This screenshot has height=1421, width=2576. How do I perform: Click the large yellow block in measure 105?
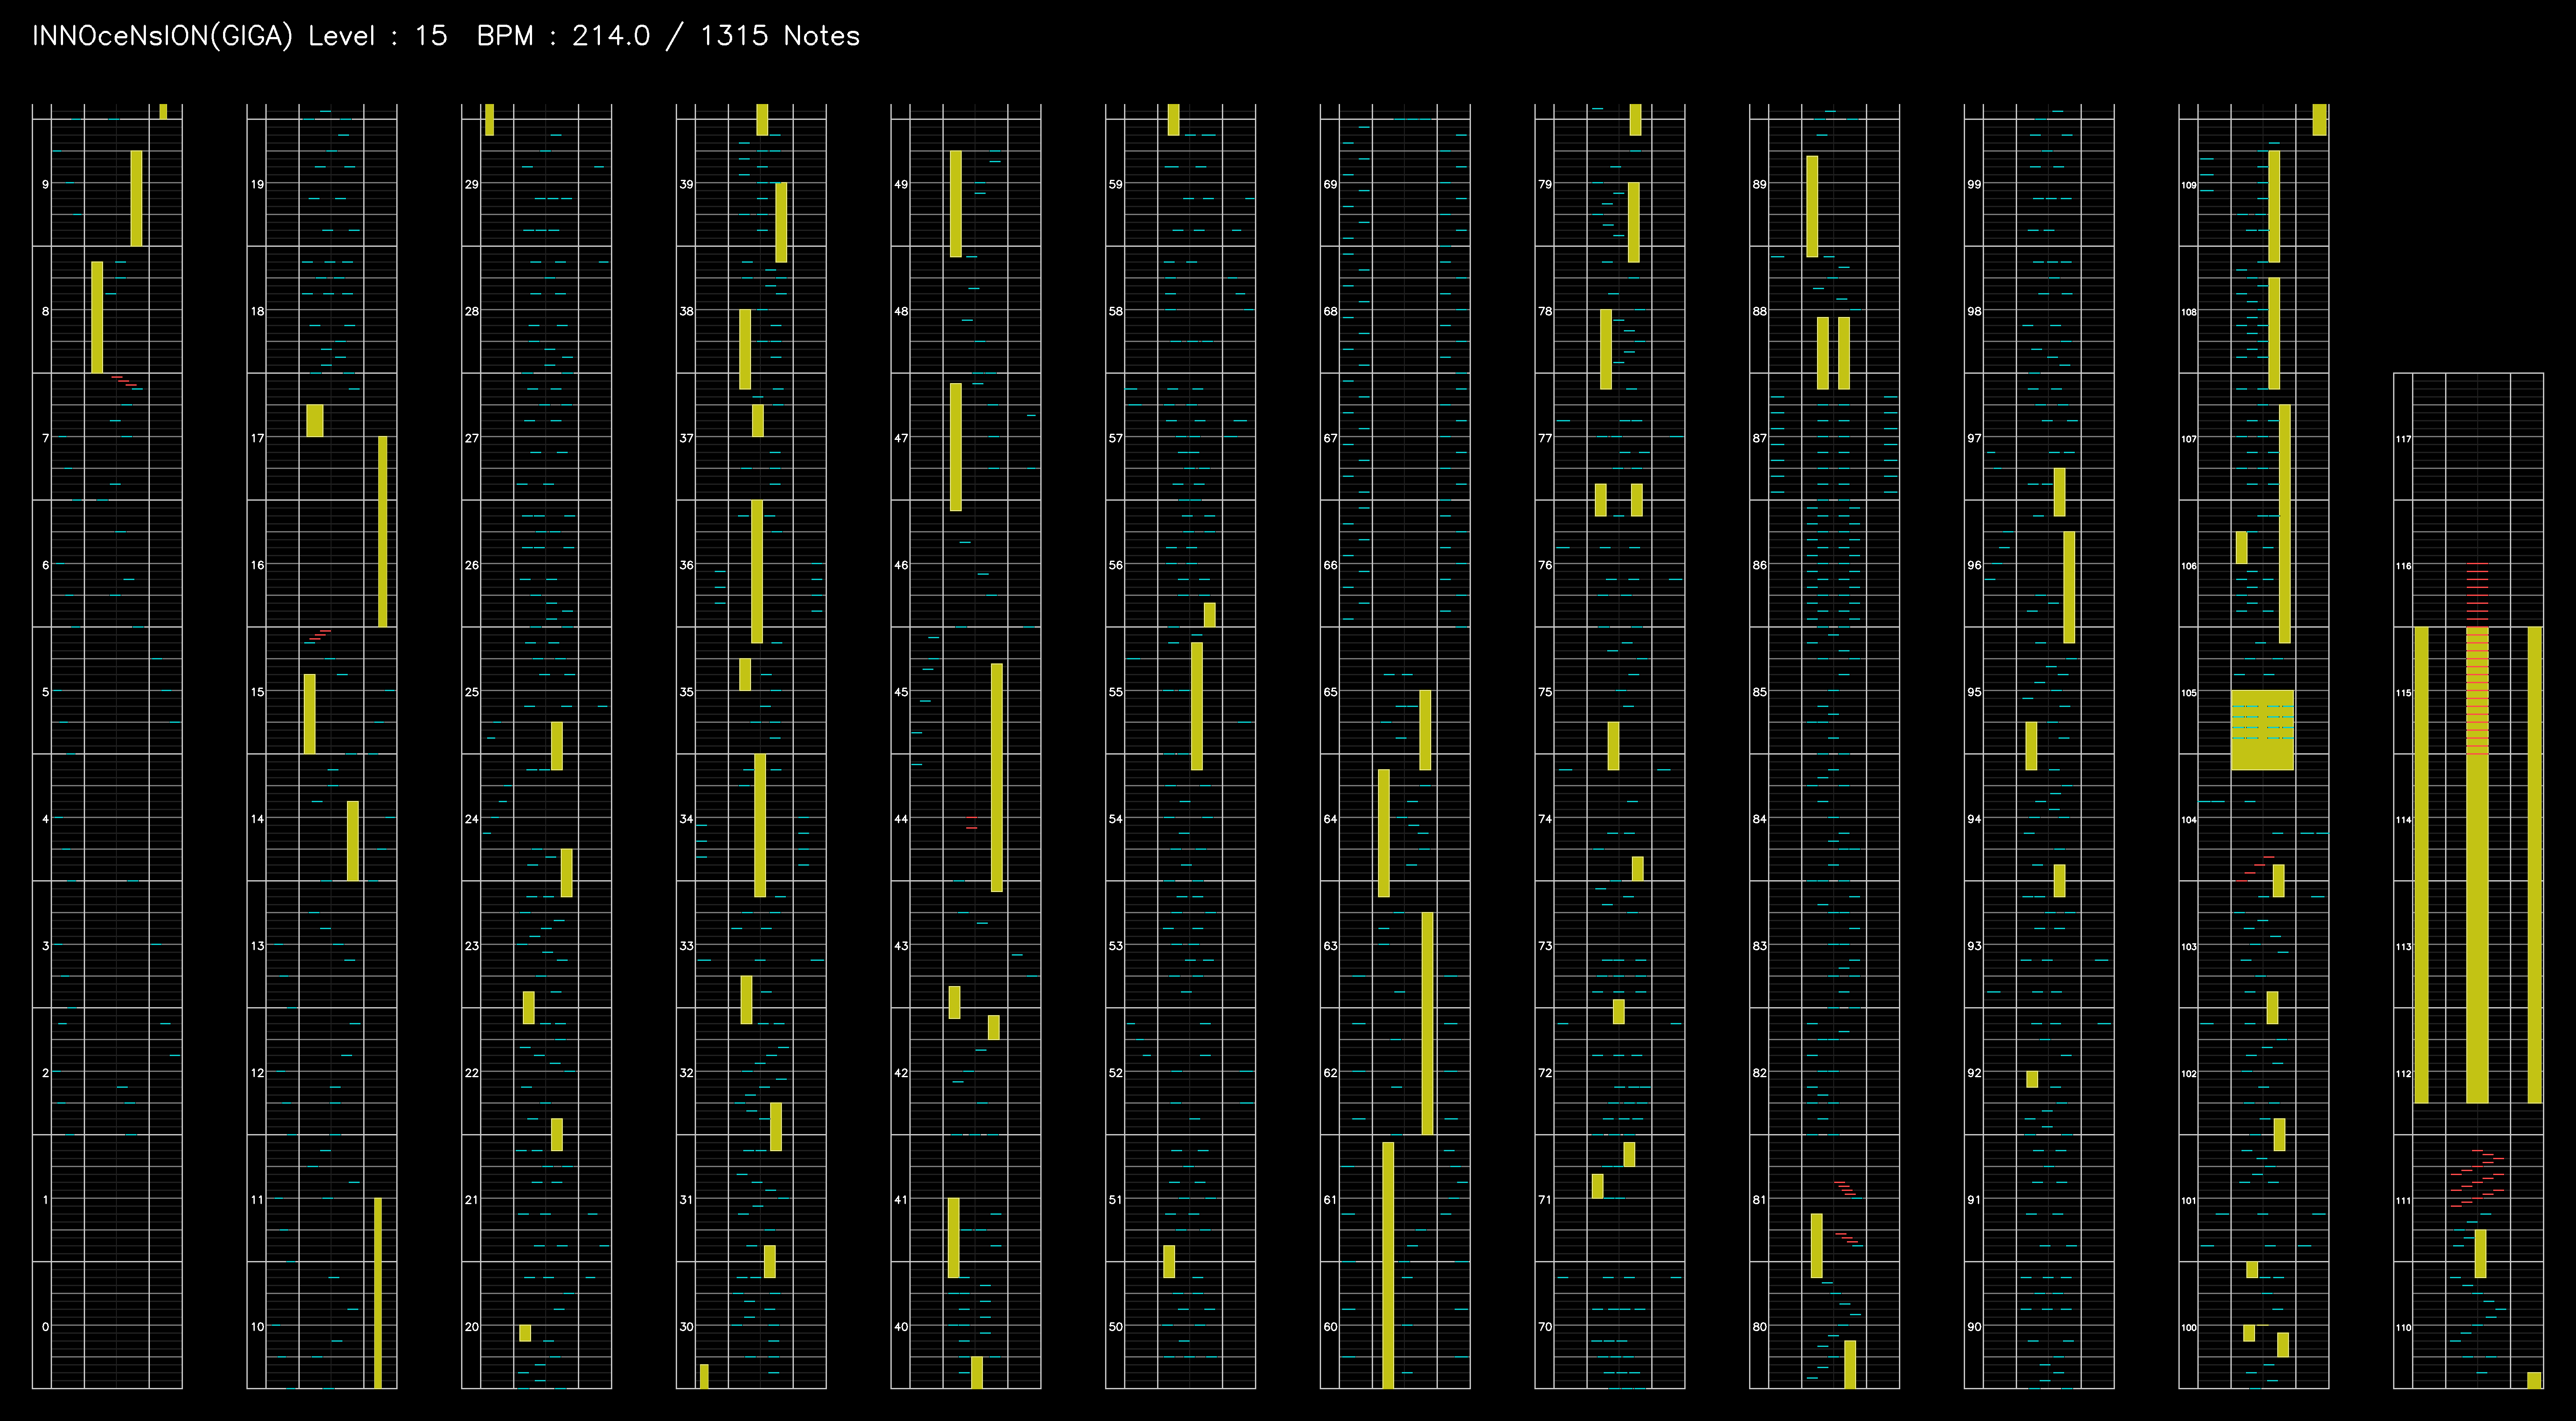point(2262,730)
